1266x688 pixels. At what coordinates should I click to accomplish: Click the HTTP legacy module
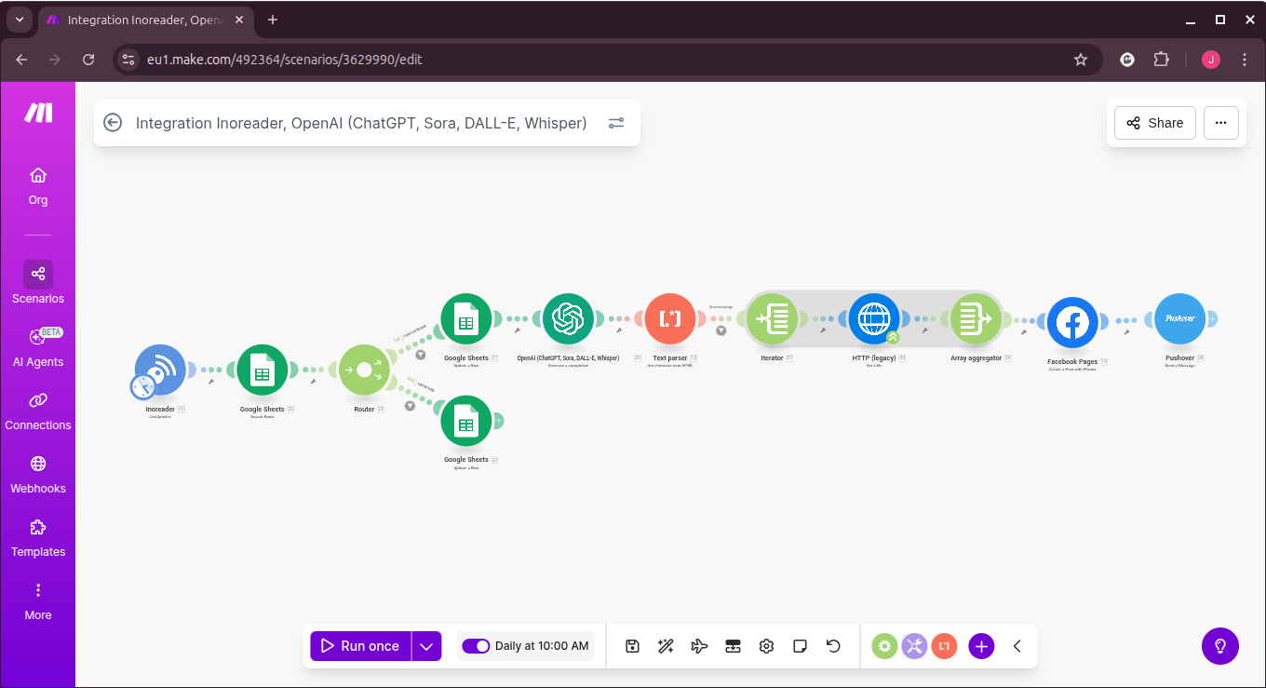(874, 317)
